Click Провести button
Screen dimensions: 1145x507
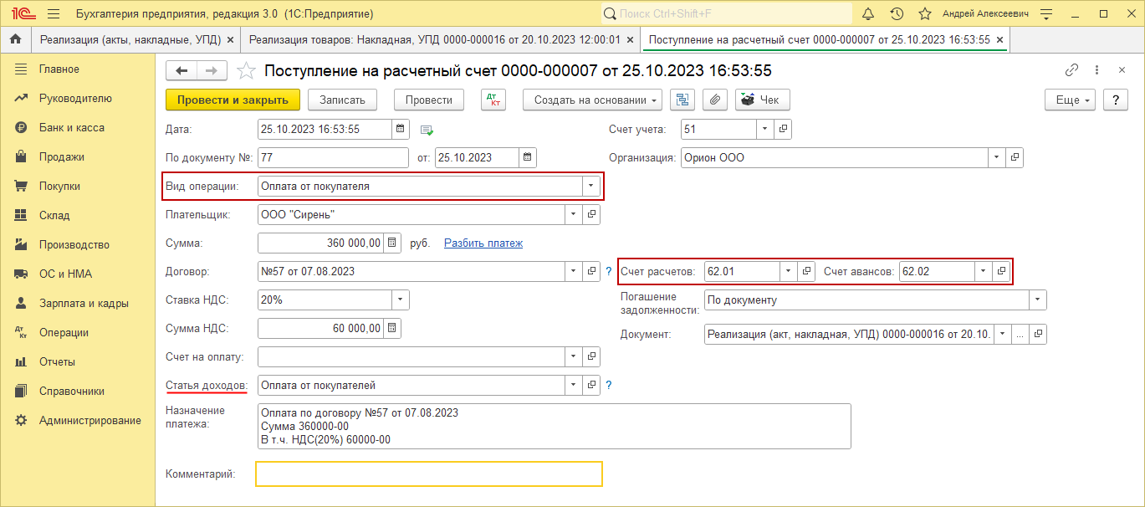click(429, 100)
